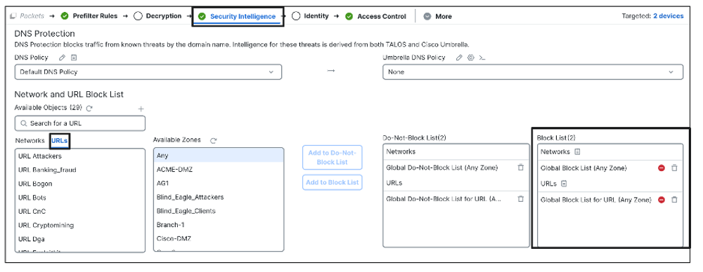Viewport: 703px width, 272px height.
Task: Switch to the URLs tab
Action: pos(60,140)
